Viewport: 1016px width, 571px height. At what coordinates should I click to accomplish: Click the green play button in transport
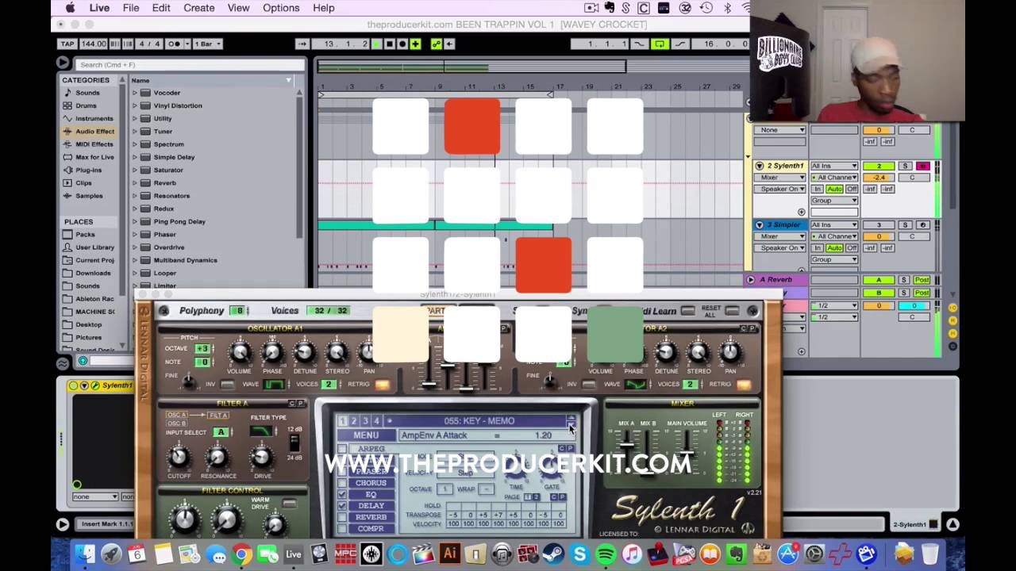(x=377, y=44)
